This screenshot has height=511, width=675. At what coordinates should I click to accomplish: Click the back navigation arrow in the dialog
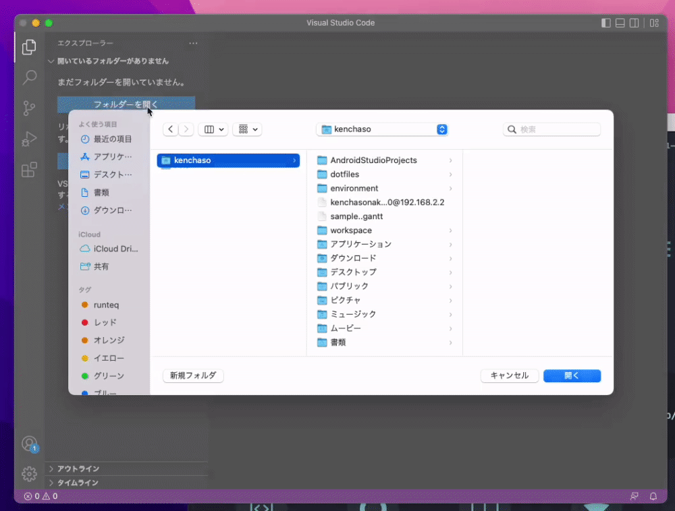pyautogui.click(x=170, y=129)
